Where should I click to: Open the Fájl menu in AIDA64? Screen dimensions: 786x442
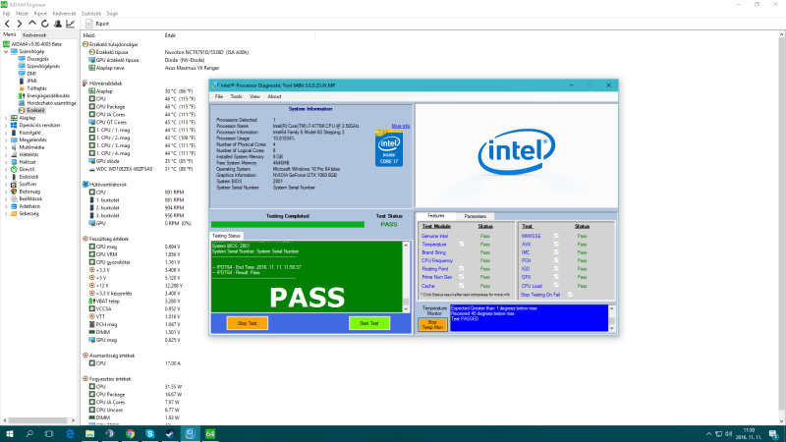coord(7,14)
